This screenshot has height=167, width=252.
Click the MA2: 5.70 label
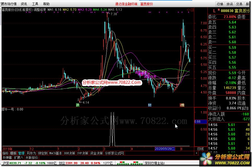pos(69,10)
